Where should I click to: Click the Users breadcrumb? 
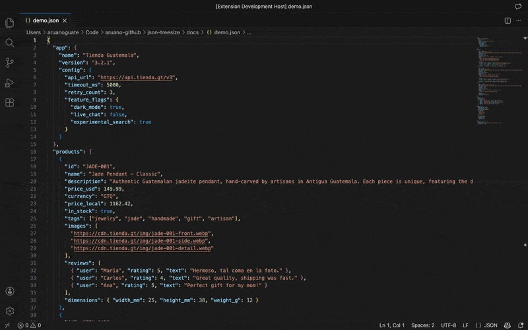tap(34, 32)
